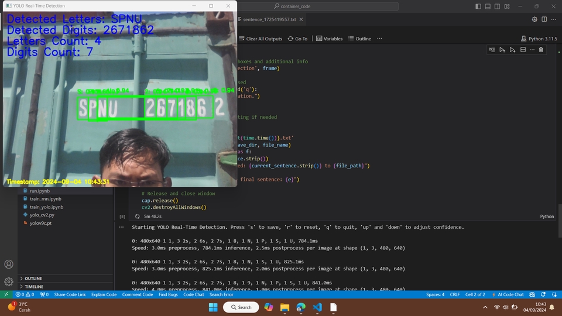Click the Copilot status icon in status bar
Viewport: 562px width, 316px height.
[532, 294]
